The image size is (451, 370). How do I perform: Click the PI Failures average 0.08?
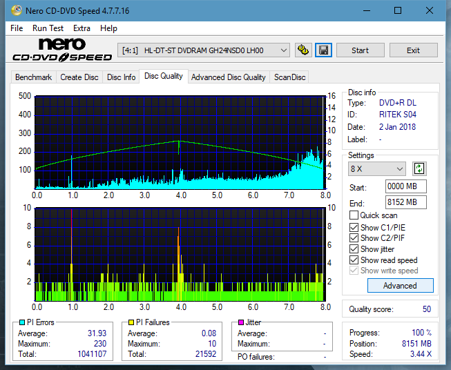209,333
